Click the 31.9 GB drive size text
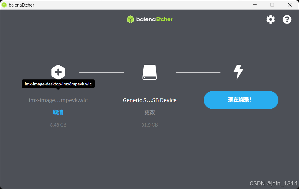Viewport: 299px width, 189px height. click(x=150, y=125)
